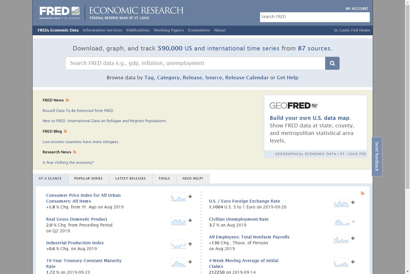
Task: Open the Publications navigation menu item
Action: [x=138, y=30]
